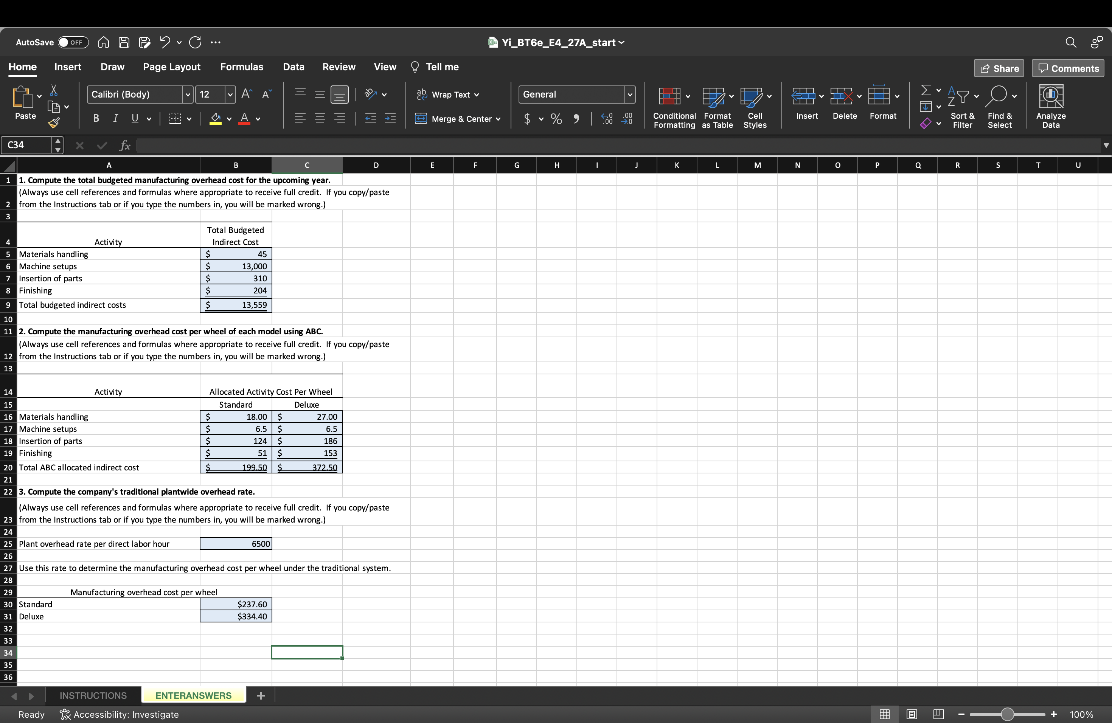1112x723 pixels.
Task: Click the Share button
Action: [999, 68]
